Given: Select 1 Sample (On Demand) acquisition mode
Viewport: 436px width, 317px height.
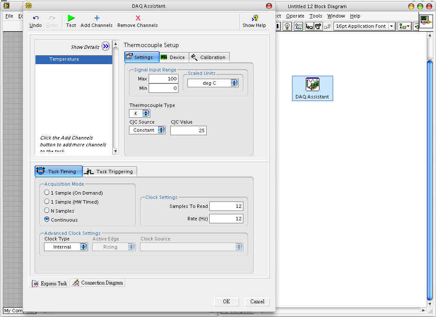Looking at the screenshot, I should tap(47, 193).
